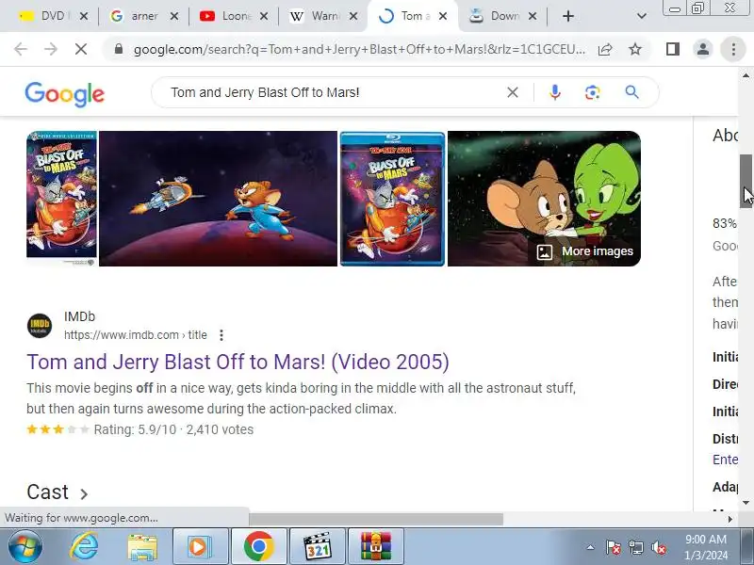Open More images button

point(585,251)
